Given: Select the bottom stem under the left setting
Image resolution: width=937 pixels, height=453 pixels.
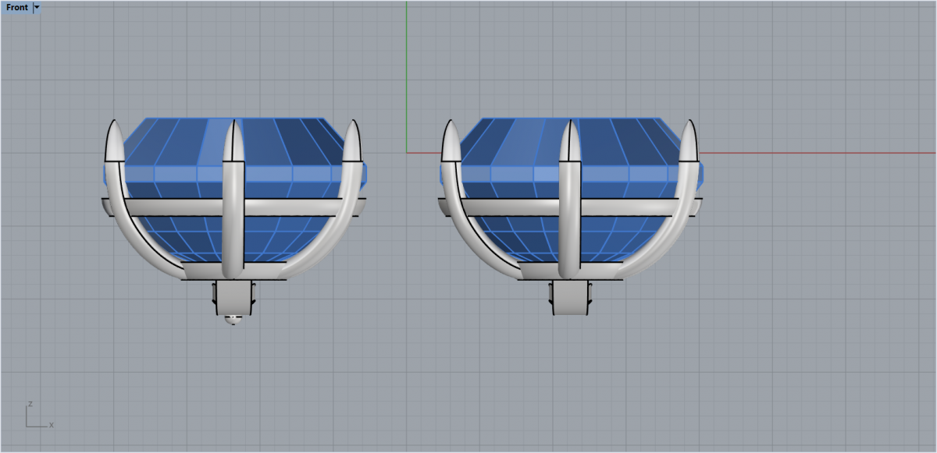Looking at the screenshot, I should click(233, 298).
